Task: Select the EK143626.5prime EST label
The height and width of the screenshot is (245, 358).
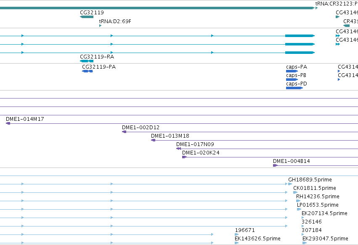Action: (257, 239)
